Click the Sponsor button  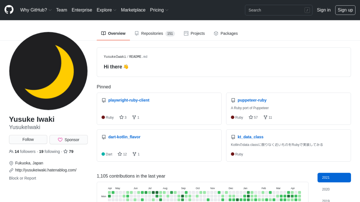[69, 139]
